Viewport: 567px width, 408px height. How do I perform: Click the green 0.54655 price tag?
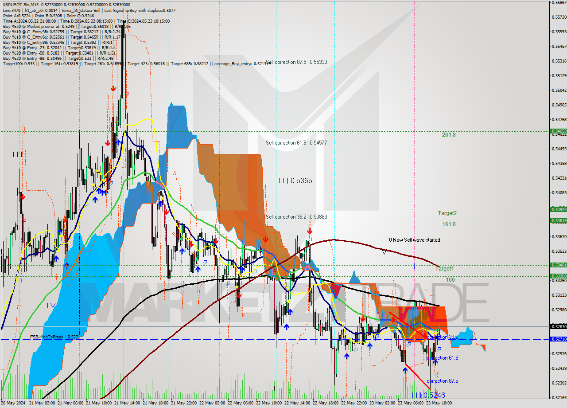(x=558, y=131)
